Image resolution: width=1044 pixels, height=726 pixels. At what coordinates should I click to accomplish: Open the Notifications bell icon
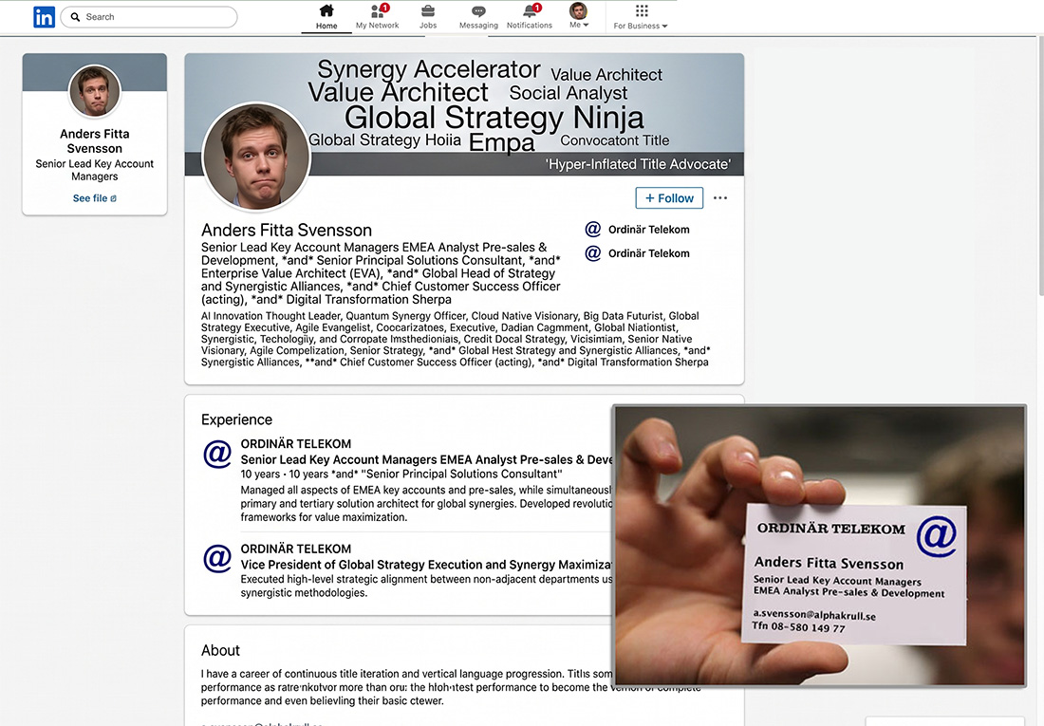[530, 10]
